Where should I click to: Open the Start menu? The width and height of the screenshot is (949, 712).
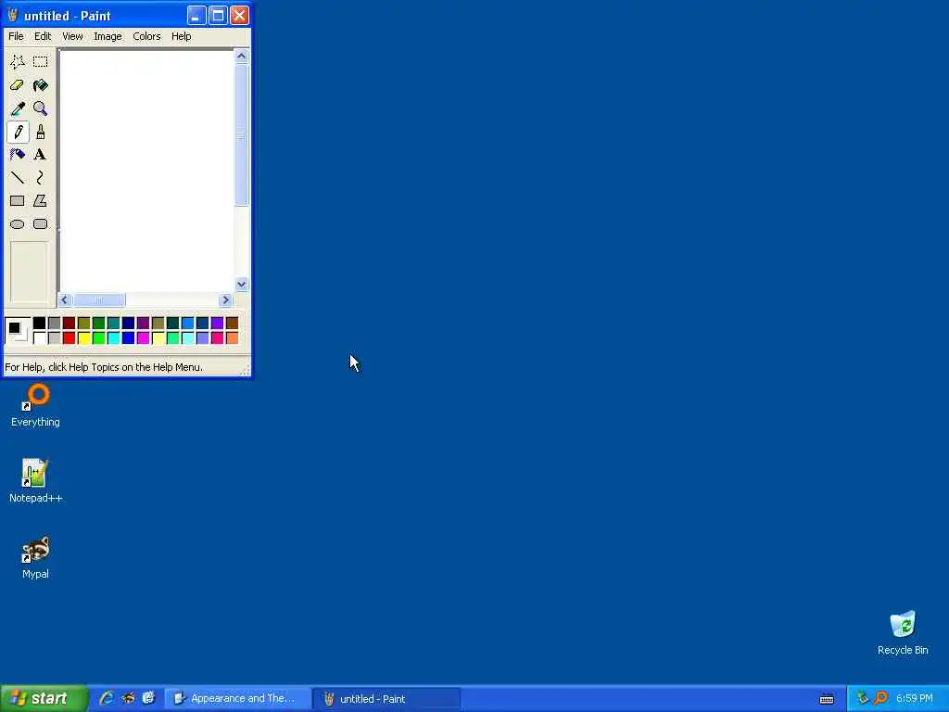pos(44,699)
